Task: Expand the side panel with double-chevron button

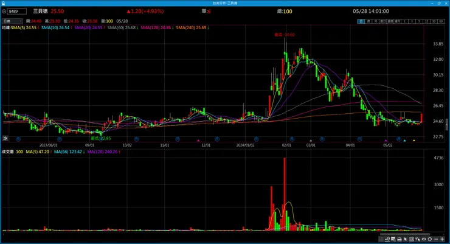Action: (x=5, y=138)
